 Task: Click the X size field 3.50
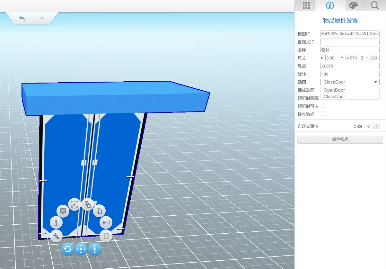click(x=332, y=58)
